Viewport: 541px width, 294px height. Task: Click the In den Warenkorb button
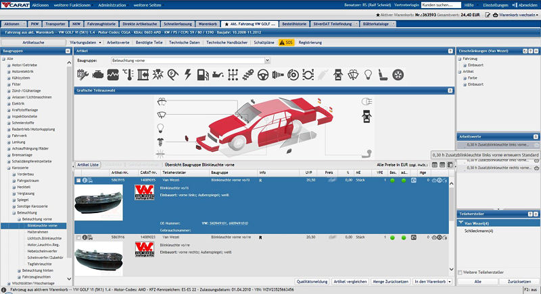[430, 282]
